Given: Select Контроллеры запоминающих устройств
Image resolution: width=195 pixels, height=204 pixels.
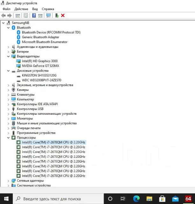Looking at the screenshot, I should click(x=47, y=114).
